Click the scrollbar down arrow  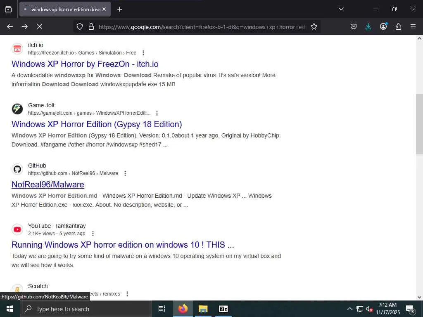(419, 297)
